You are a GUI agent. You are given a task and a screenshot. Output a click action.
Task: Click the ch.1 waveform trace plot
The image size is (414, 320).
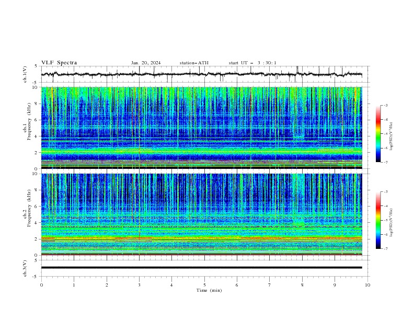201,74
